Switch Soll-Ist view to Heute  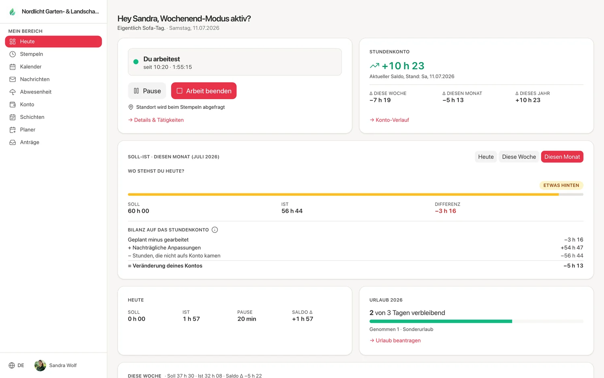(x=486, y=157)
